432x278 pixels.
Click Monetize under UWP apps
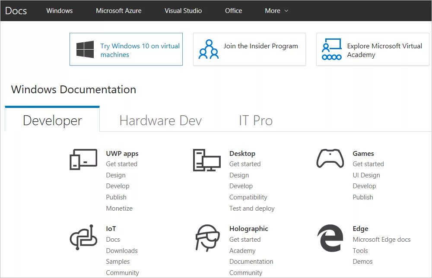tap(119, 208)
